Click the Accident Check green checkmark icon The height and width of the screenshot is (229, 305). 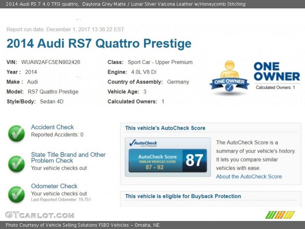16,133
